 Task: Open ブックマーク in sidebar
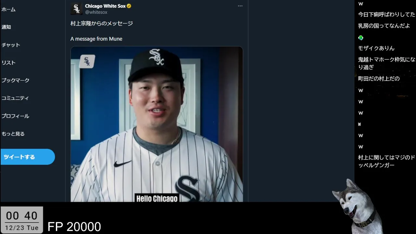click(x=15, y=80)
